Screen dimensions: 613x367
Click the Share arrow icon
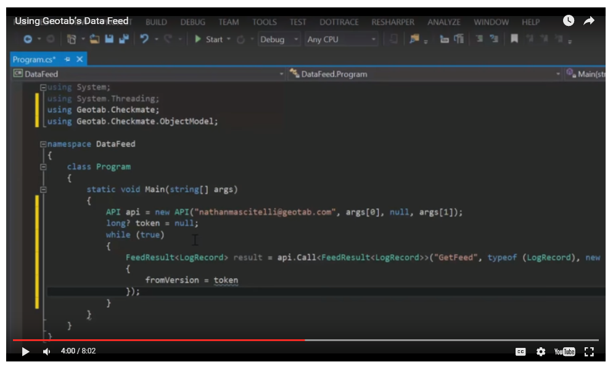pos(589,21)
